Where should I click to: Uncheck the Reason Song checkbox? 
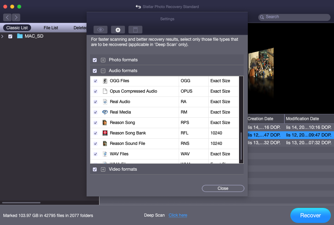click(95, 123)
